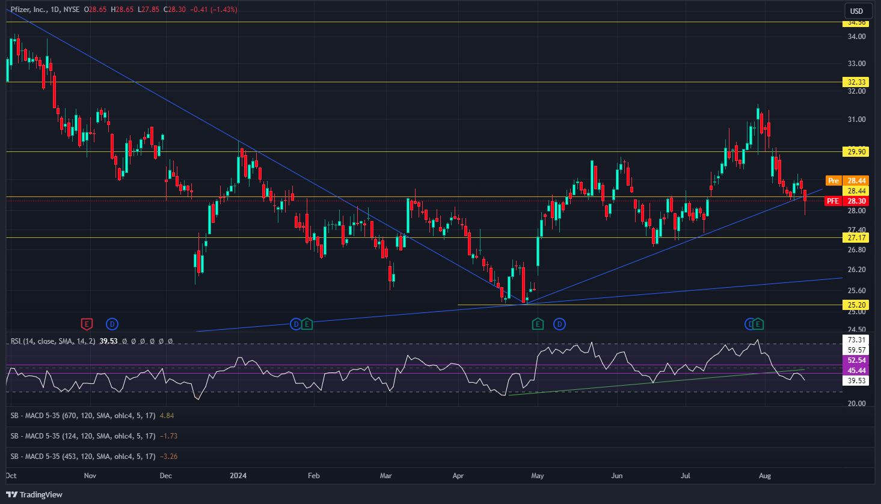881x504 pixels.
Task: Click the MACD value 4.84
Action: (x=167, y=416)
